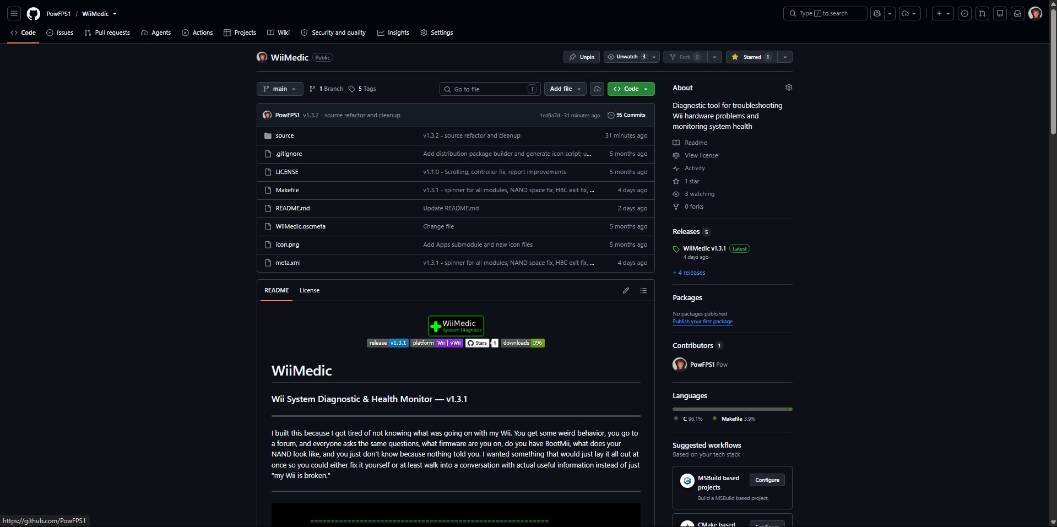Select the README tab in file viewer

277,290
